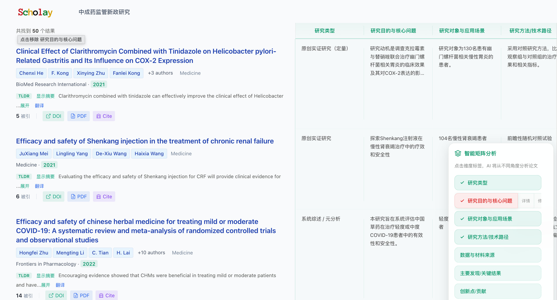Click the Scholay logo
The height and width of the screenshot is (300, 557).
[35, 12]
